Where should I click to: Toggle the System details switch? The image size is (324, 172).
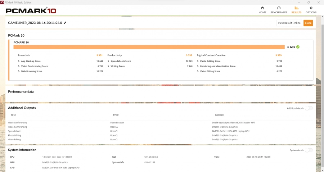309,150
